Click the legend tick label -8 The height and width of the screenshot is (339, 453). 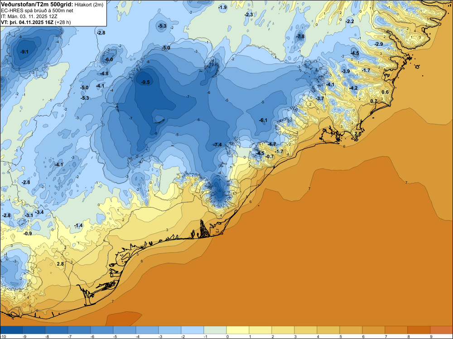pyautogui.click(x=47, y=336)
